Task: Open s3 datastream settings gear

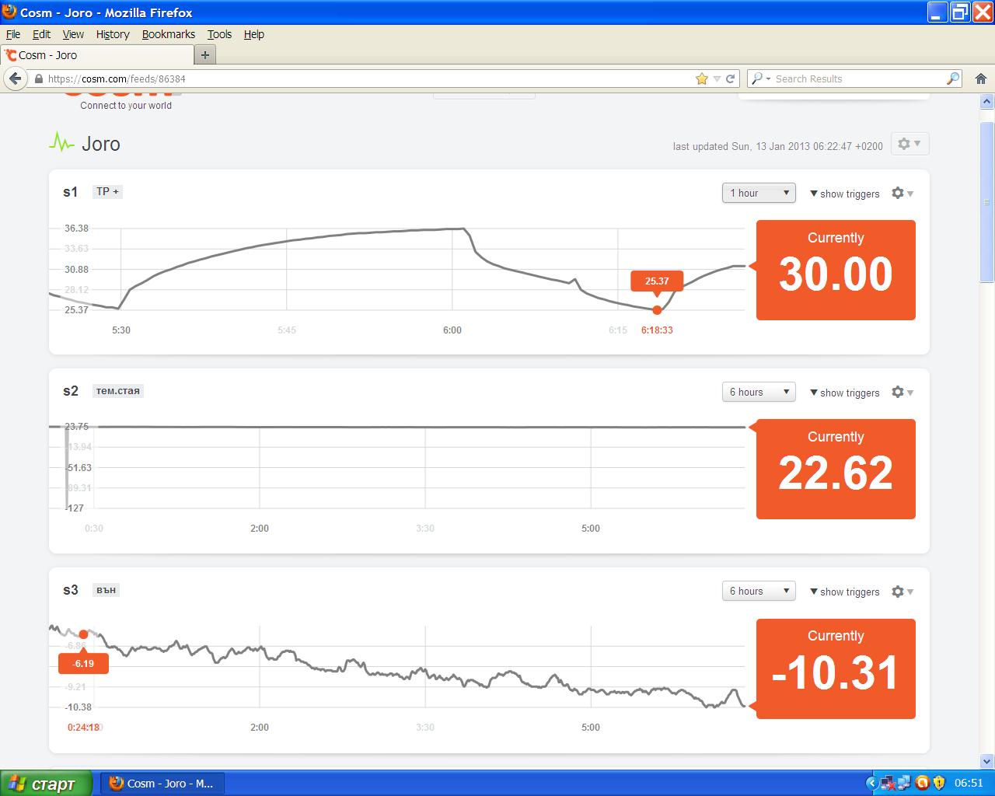Action: pyautogui.click(x=902, y=592)
